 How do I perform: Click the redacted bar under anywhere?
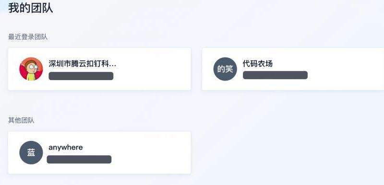pos(79,159)
